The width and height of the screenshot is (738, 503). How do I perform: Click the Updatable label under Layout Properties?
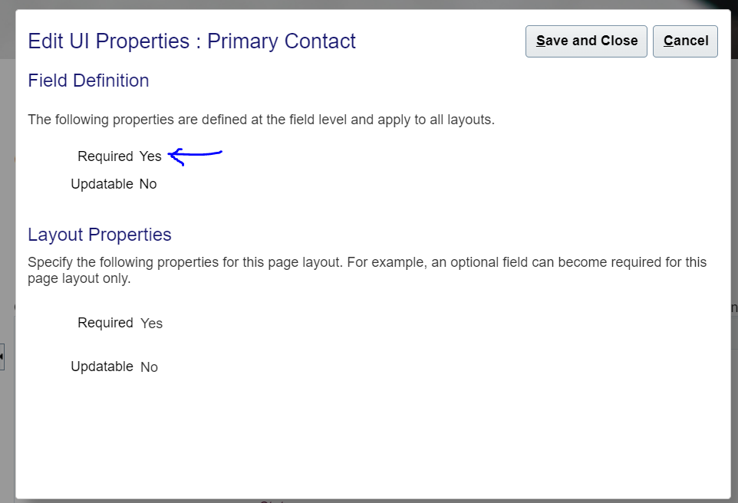click(x=102, y=367)
